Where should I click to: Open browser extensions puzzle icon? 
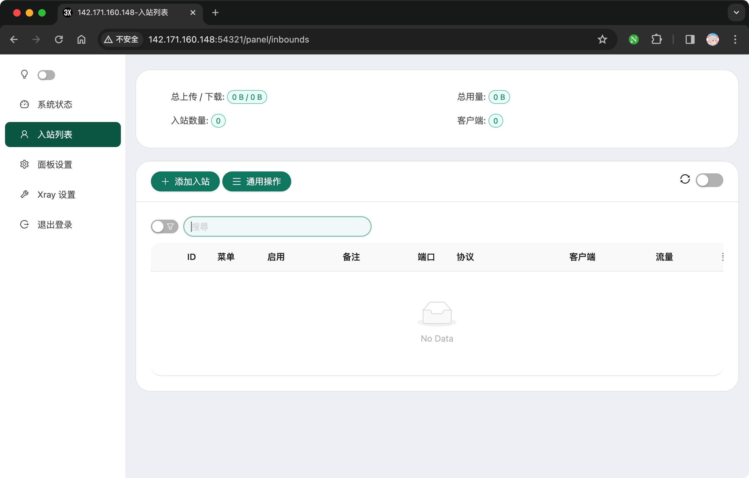pos(657,39)
